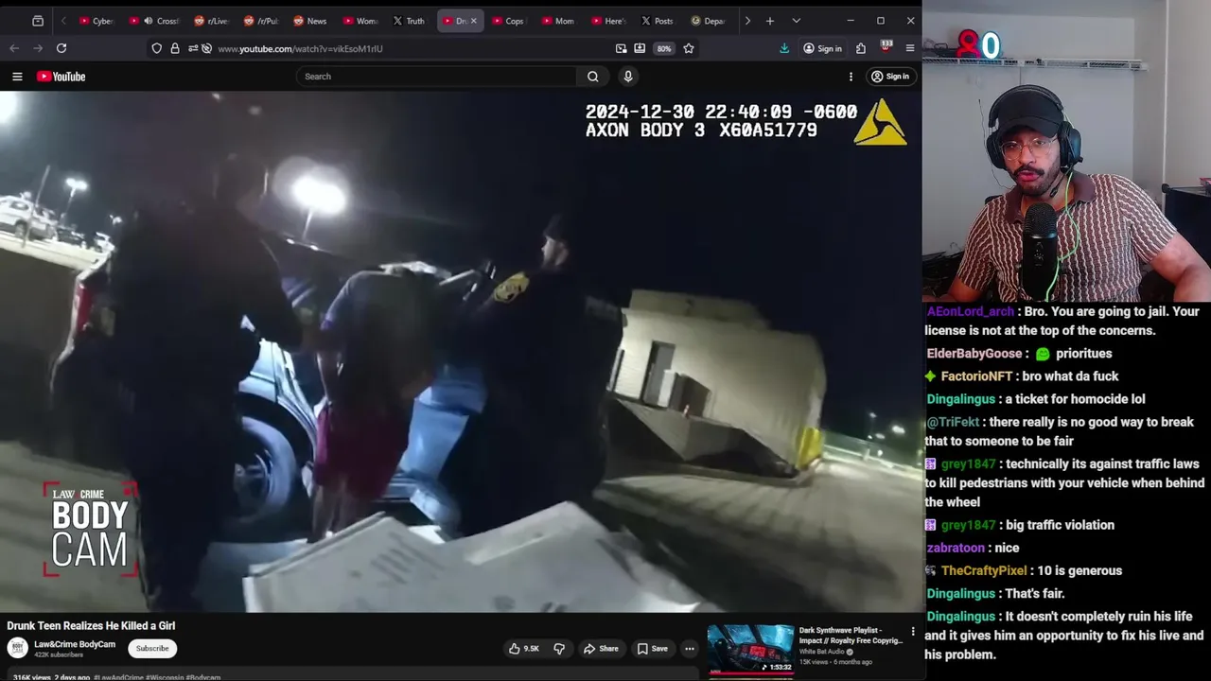The height and width of the screenshot is (681, 1211).
Task: Click the YouTube search magnifier button
Action: 592,77
